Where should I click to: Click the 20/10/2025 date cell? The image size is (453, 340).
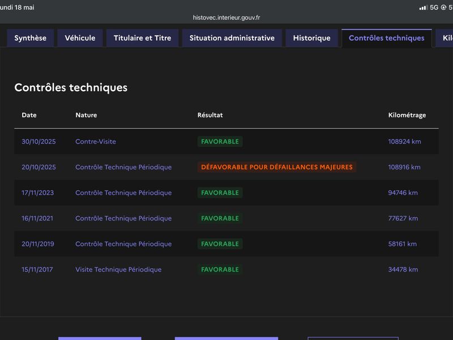(39, 167)
